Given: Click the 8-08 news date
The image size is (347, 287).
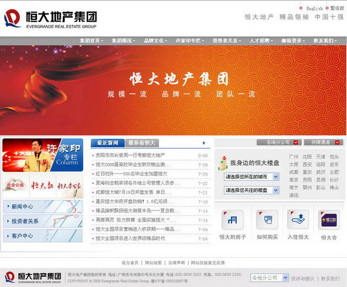Looking at the screenshot, I should [x=203, y=156].
